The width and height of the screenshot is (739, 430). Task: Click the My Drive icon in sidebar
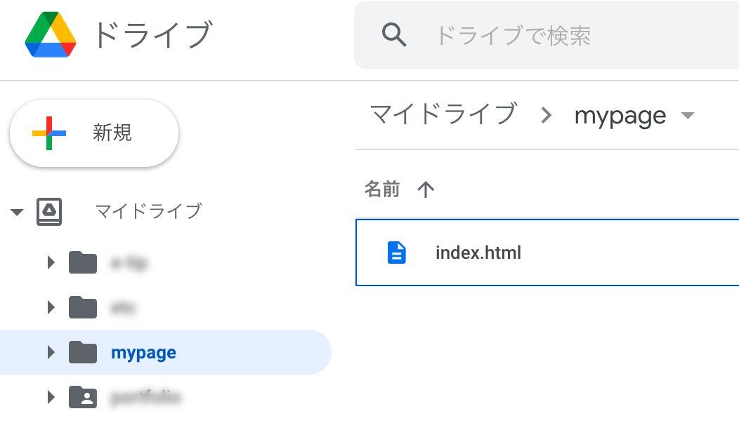(49, 211)
